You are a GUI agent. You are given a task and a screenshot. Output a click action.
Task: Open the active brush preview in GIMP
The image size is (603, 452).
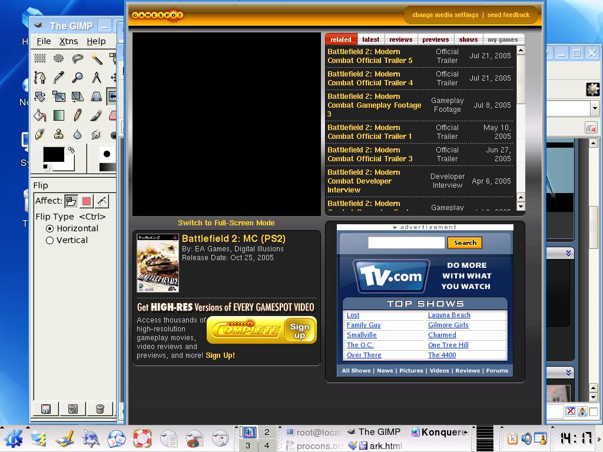pyautogui.click(x=107, y=154)
